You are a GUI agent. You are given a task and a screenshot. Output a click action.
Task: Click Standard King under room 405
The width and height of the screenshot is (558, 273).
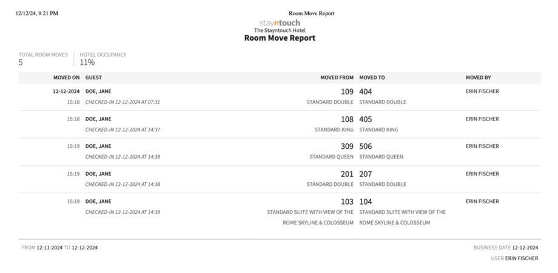point(378,130)
